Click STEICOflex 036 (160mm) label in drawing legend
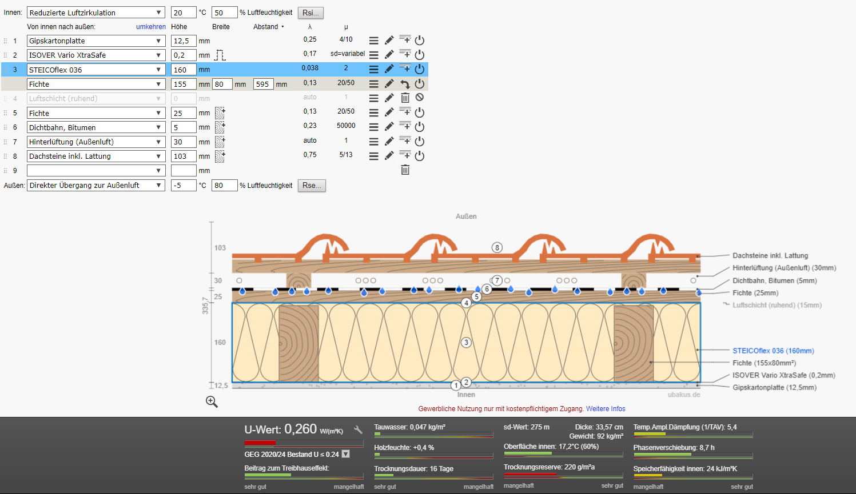 point(773,351)
